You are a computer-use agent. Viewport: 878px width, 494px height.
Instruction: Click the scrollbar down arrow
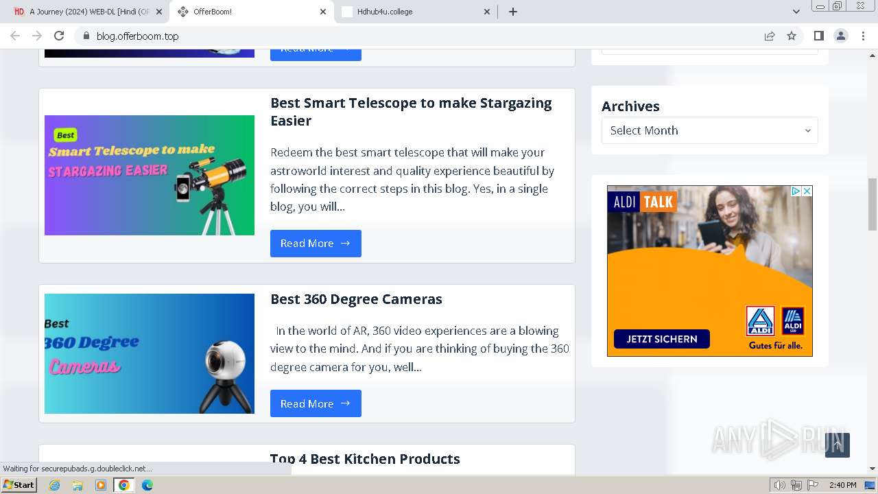point(873,469)
